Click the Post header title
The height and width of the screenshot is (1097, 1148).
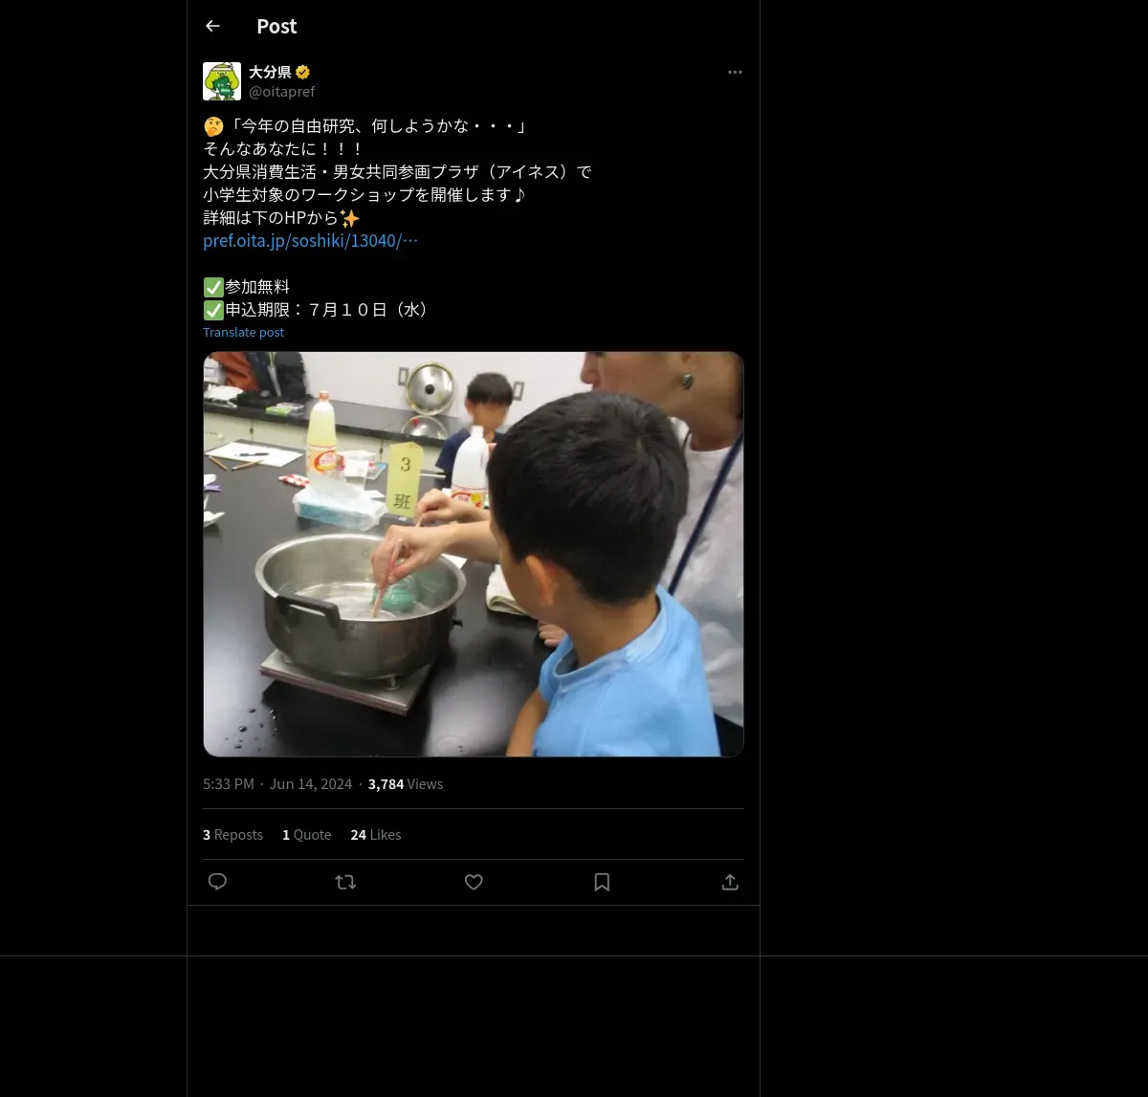[x=276, y=26]
